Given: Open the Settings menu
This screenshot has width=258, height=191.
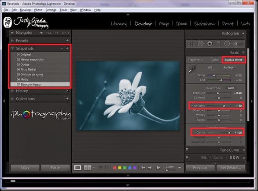Looking at the screenshot, I should click(x=51, y=10).
